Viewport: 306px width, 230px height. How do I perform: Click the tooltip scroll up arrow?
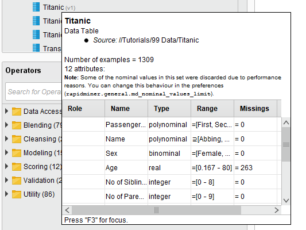286,122
